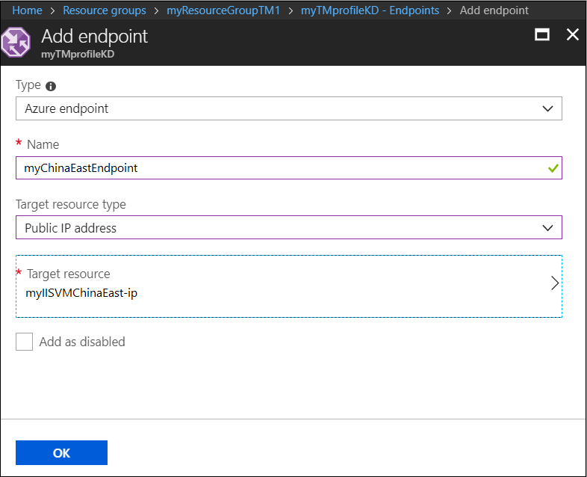The image size is (587, 477).
Task: Go to Home breadcrumb
Action: [x=27, y=10]
